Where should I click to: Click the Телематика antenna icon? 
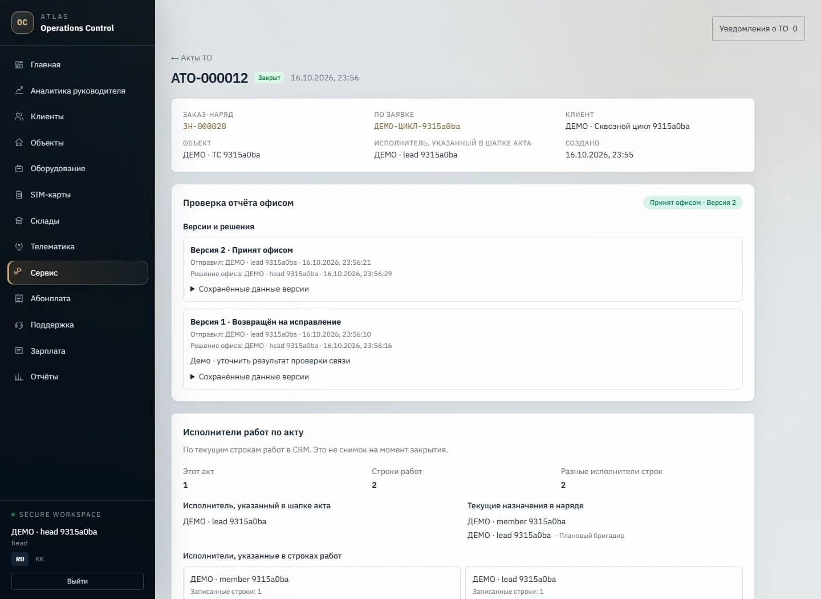pyautogui.click(x=19, y=246)
